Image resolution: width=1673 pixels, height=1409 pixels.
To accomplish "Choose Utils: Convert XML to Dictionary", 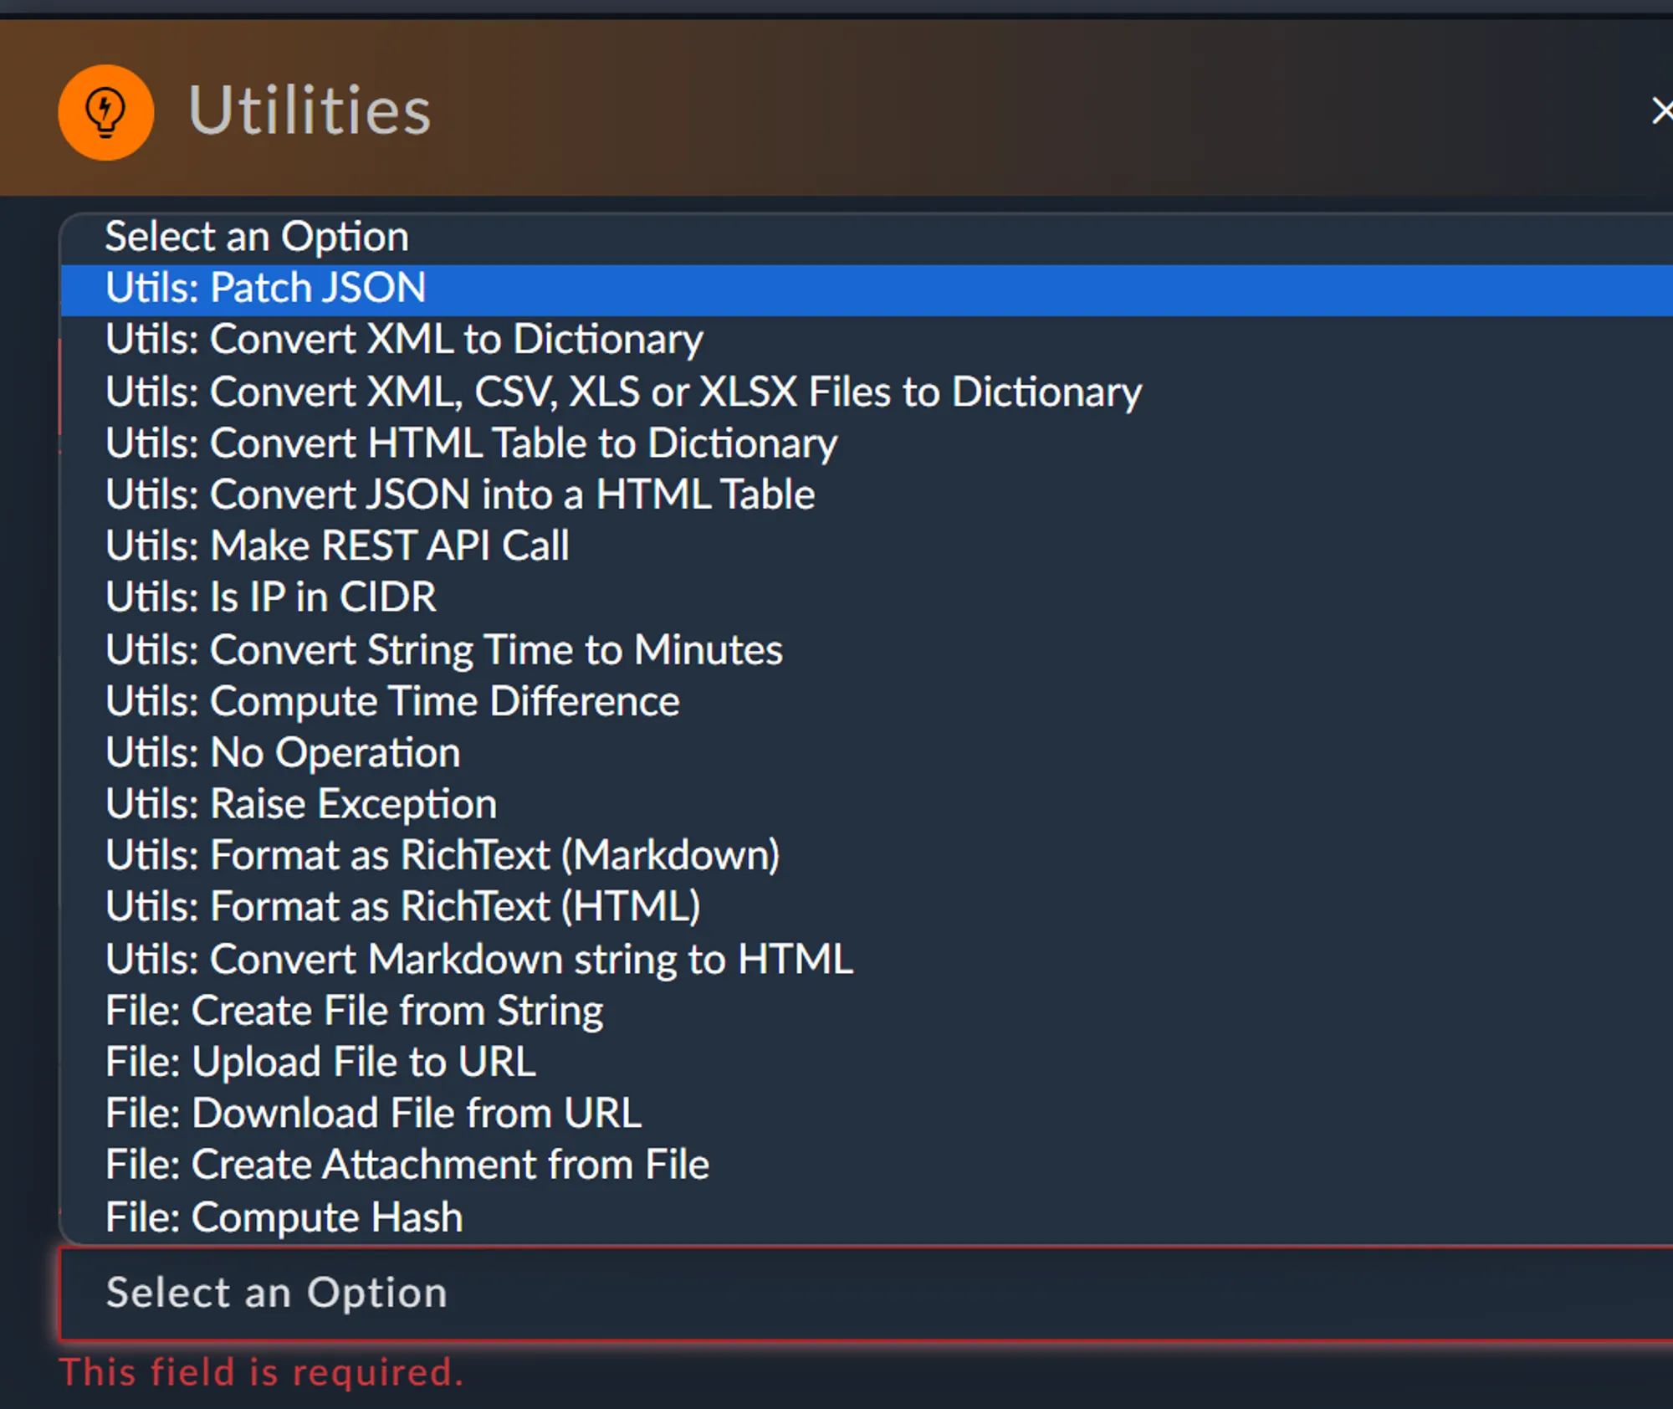I will (x=404, y=340).
